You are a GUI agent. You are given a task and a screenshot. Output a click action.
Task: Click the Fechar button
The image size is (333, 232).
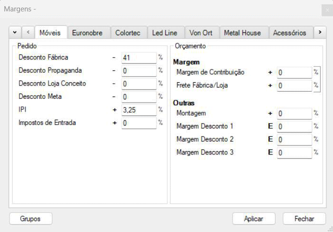pyautogui.click(x=304, y=219)
